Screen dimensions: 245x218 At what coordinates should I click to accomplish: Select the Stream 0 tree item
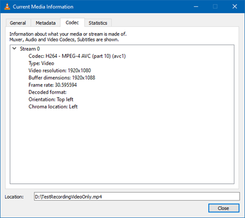[x=30, y=49]
